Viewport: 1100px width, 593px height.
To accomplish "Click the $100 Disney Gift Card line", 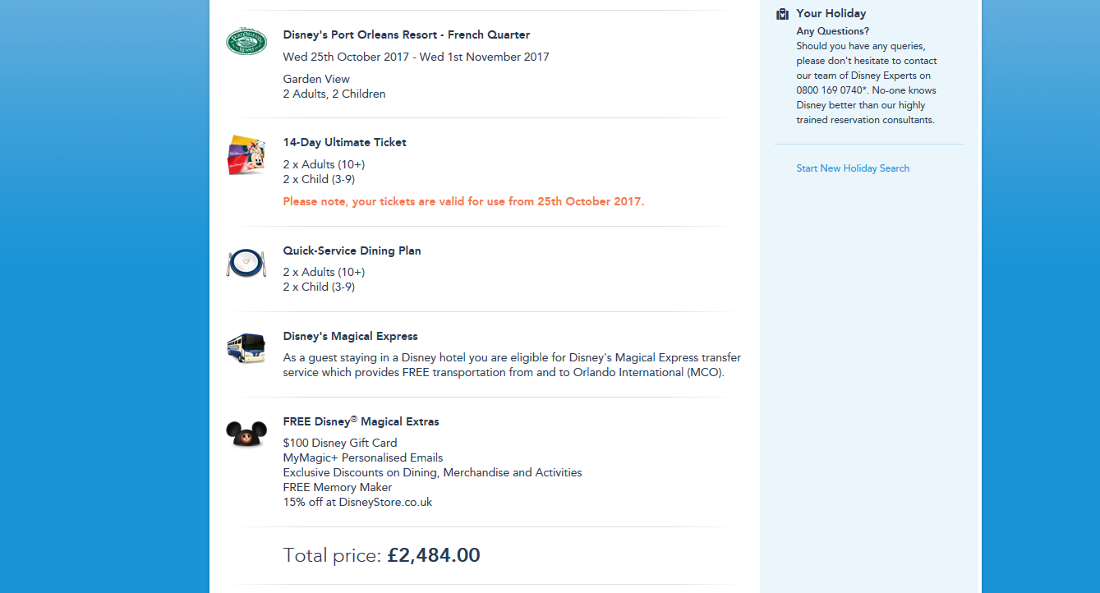I will pos(340,443).
